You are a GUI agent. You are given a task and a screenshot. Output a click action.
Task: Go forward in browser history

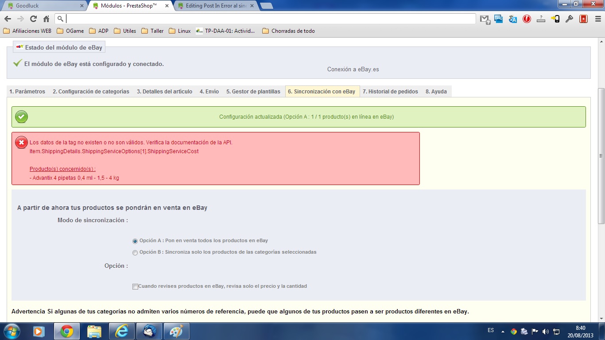click(x=20, y=19)
